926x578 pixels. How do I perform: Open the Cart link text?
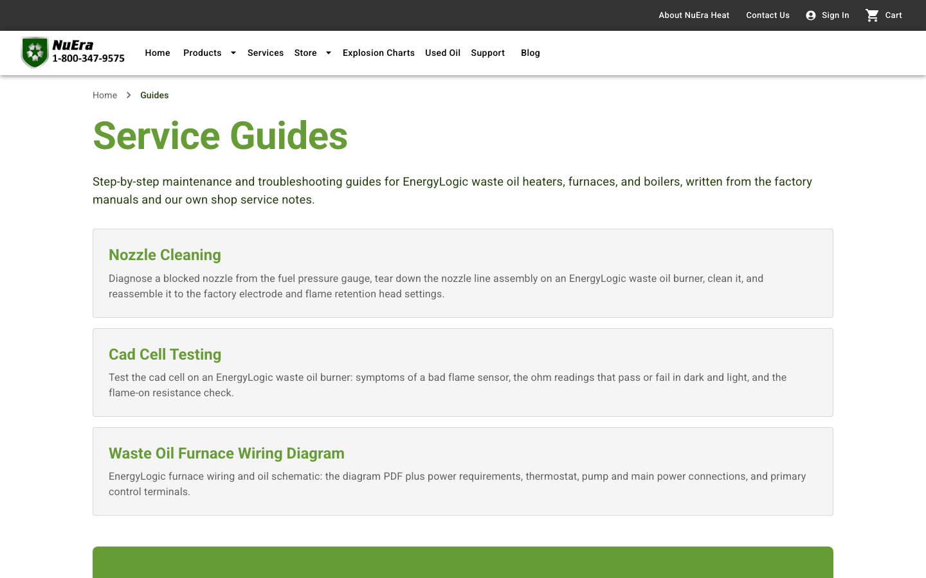pyautogui.click(x=894, y=15)
